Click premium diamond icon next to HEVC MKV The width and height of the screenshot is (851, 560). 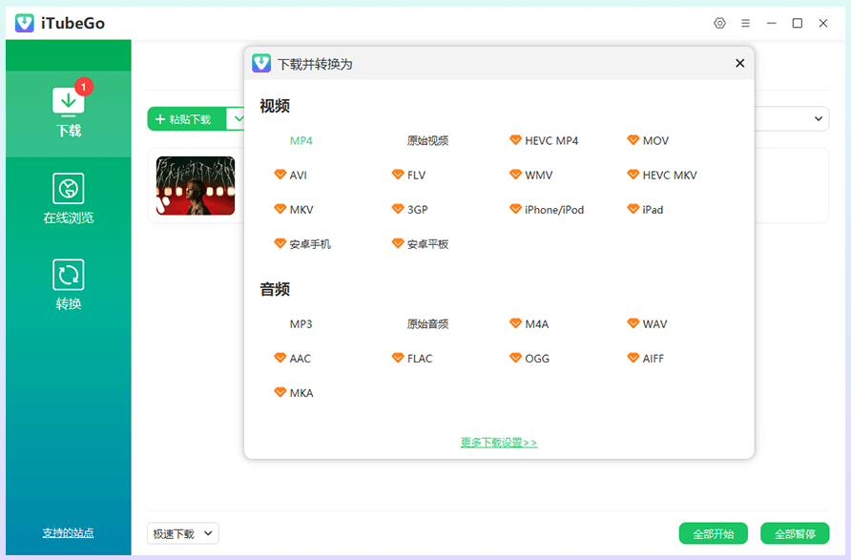(x=633, y=175)
